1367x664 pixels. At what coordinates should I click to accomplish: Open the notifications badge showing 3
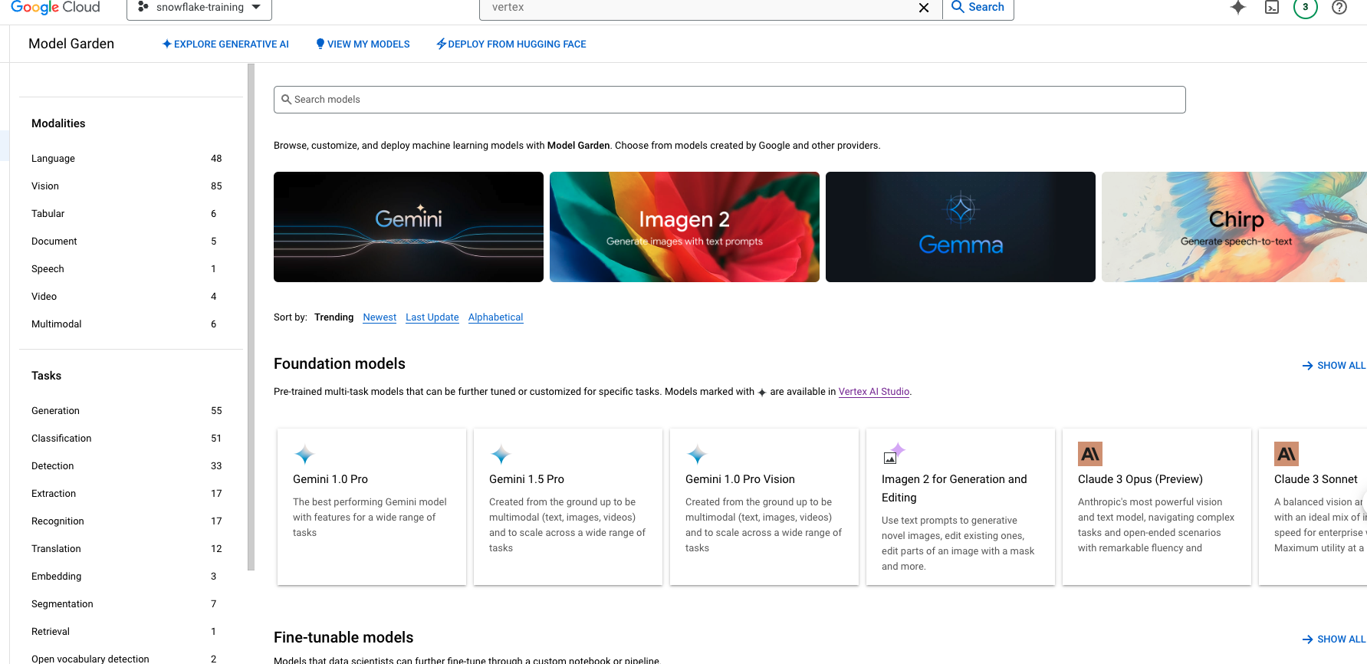click(1305, 8)
